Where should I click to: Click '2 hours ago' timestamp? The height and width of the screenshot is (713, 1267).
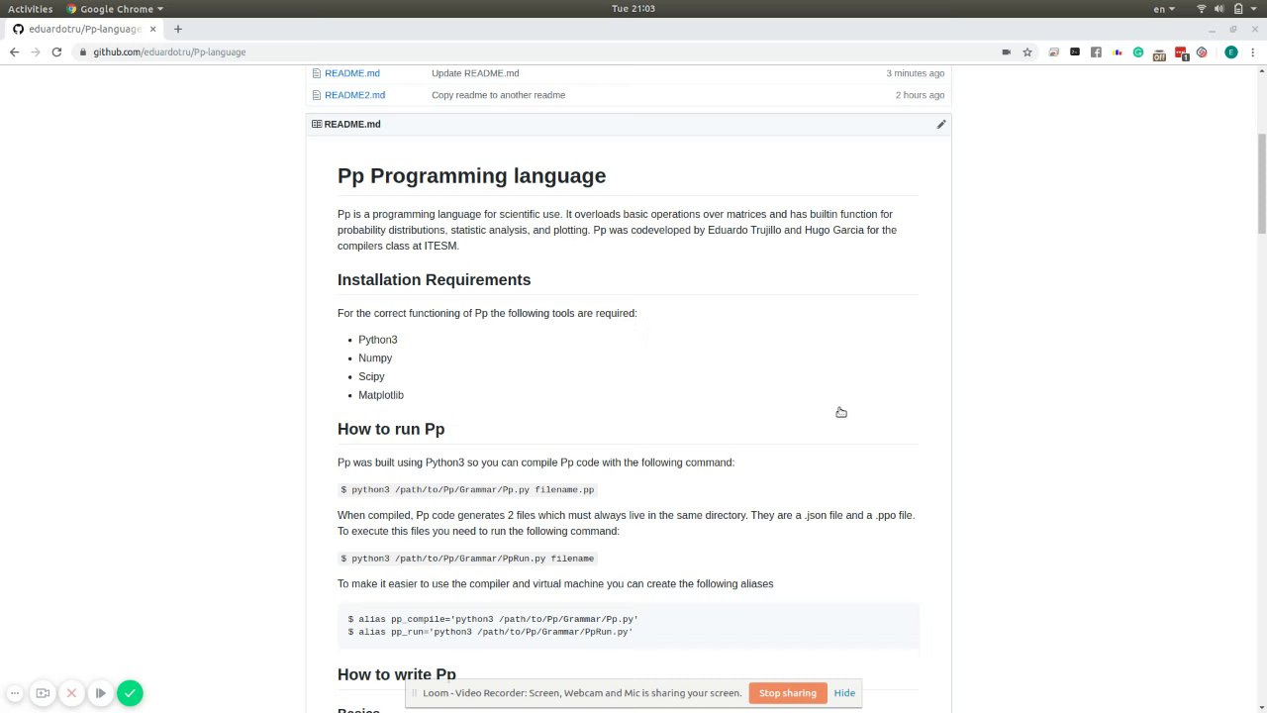(920, 95)
